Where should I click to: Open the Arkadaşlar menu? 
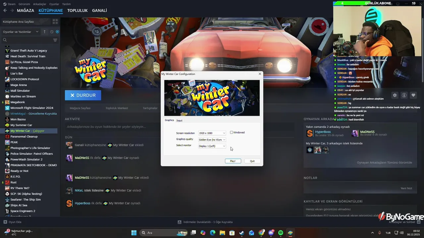pyautogui.click(x=40, y=4)
